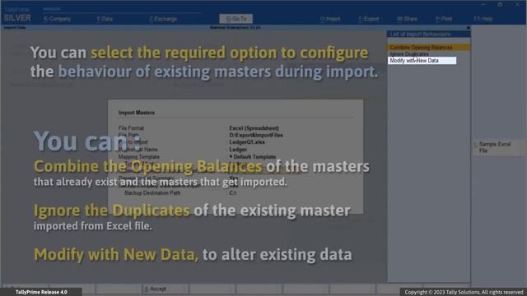527x296 pixels.
Task: Open the M: Share menu
Action: click(x=407, y=19)
